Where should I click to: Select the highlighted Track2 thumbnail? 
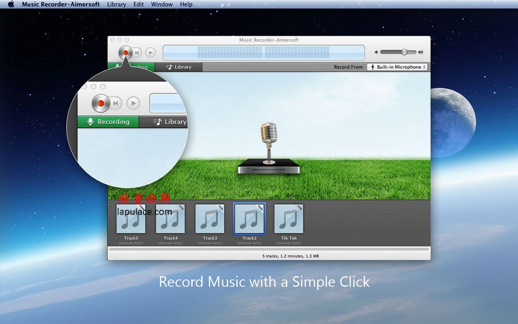coord(250,219)
